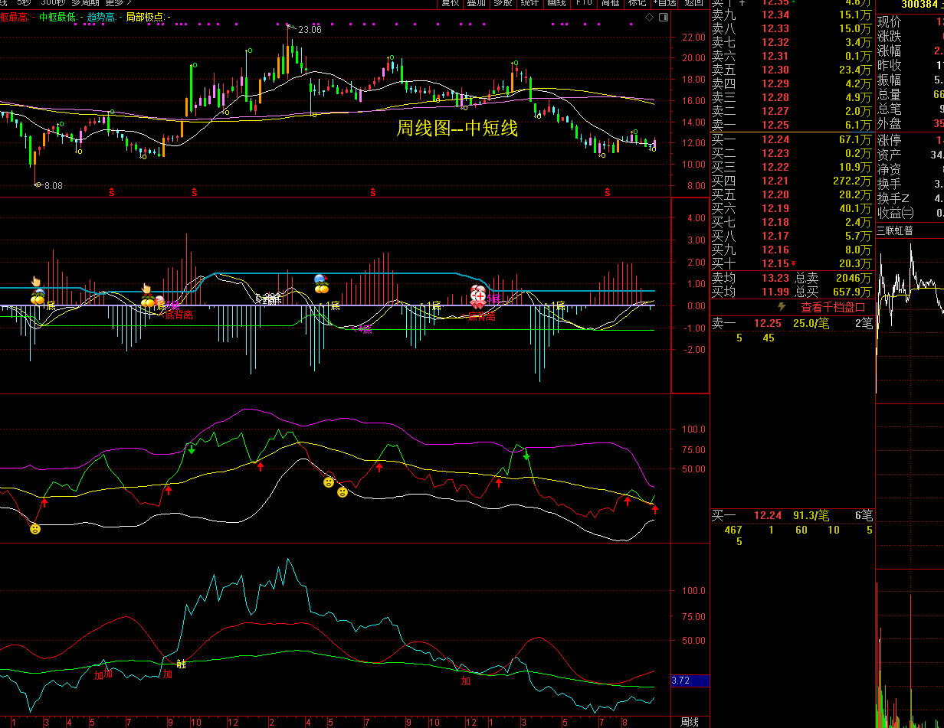Activate the 画线 drawing tool
Image resolution: width=944 pixels, height=728 pixels.
[556, 3]
